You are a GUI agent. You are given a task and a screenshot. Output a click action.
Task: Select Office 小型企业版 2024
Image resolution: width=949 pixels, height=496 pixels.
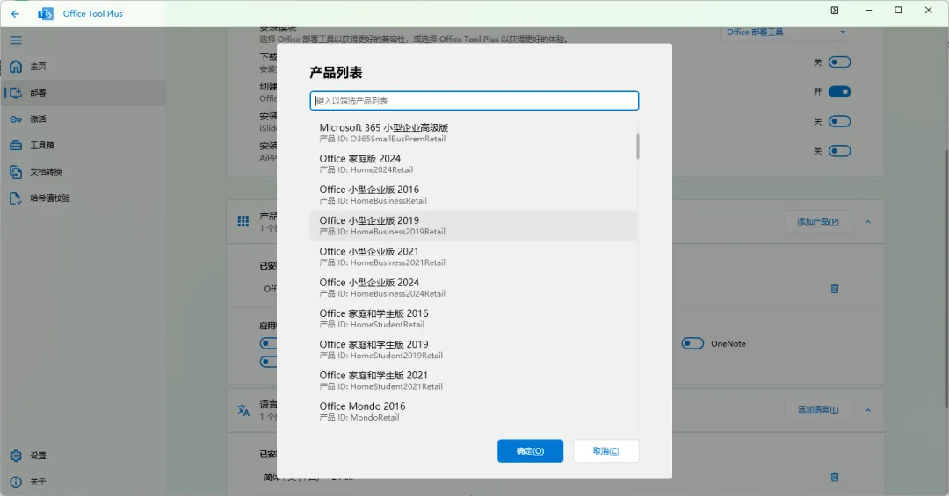click(x=474, y=287)
